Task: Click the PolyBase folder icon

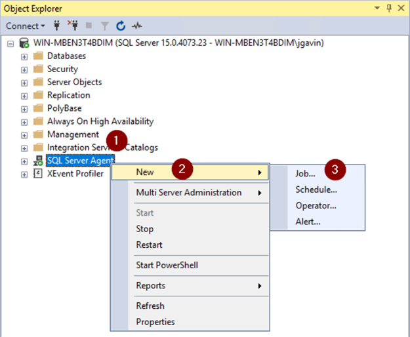Action: tap(38, 108)
